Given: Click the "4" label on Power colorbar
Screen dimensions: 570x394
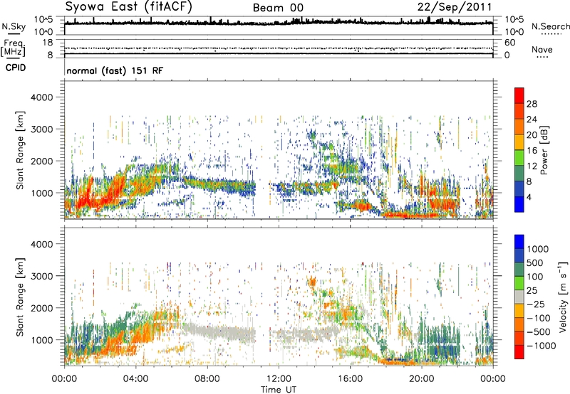Looking at the screenshot, I should (x=529, y=198).
